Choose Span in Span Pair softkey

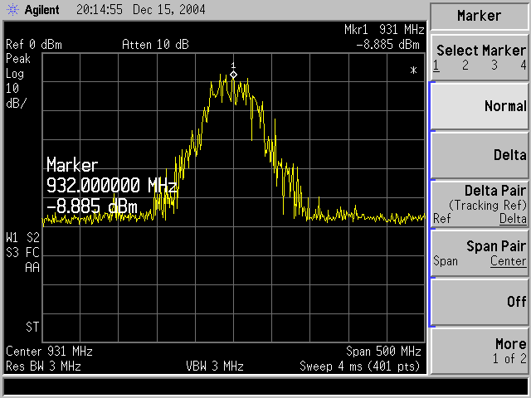point(446,261)
